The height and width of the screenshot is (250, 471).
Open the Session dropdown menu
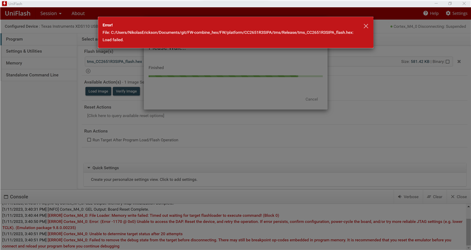(51, 14)
